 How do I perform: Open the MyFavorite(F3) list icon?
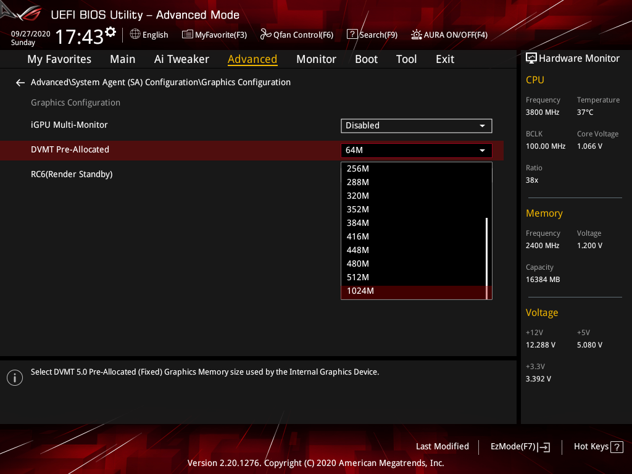click(x=188, y=35)
